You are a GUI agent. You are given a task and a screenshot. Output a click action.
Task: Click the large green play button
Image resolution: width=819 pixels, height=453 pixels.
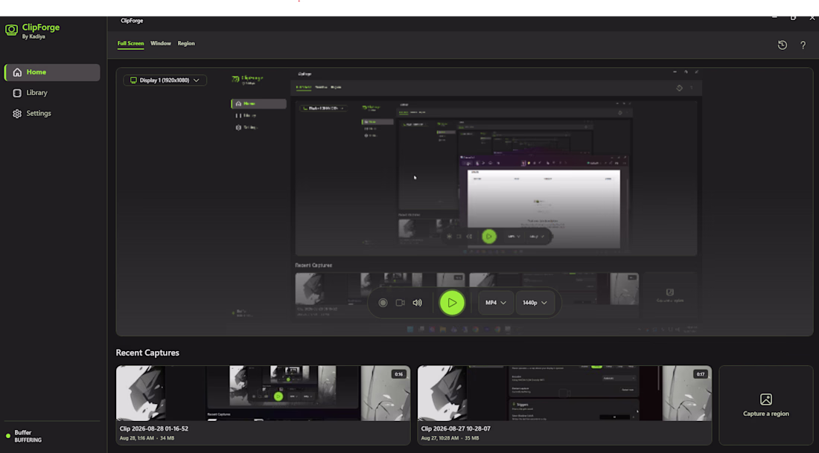coord(452,303)
